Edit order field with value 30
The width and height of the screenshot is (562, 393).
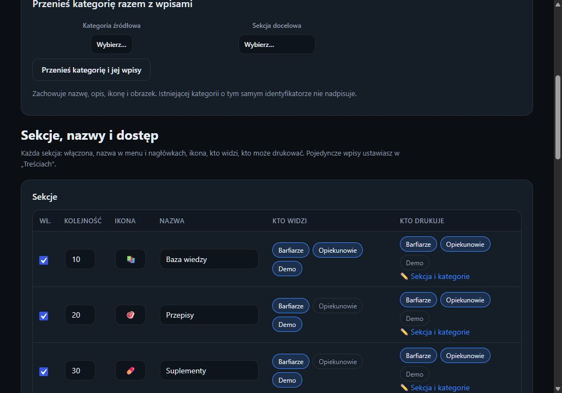coord(80,371)
